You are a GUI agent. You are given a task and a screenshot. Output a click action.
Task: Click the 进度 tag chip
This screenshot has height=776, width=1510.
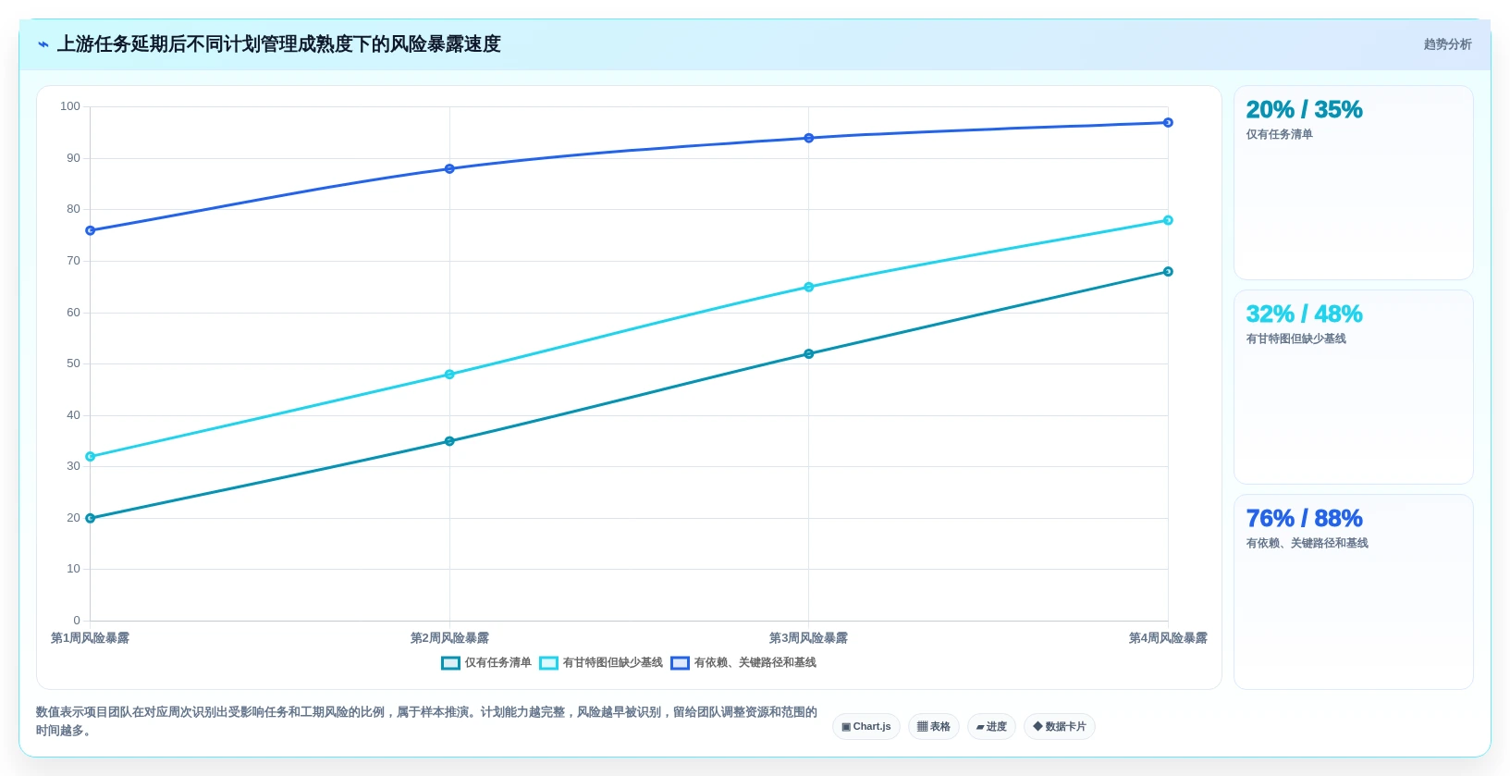pyautogui.click(x=991, y=727)
